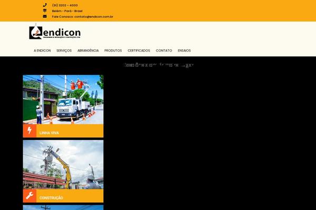Click the lightning bolt icon on Linha Viva
This screenshot has width=316, height=210.
[29, 131]
